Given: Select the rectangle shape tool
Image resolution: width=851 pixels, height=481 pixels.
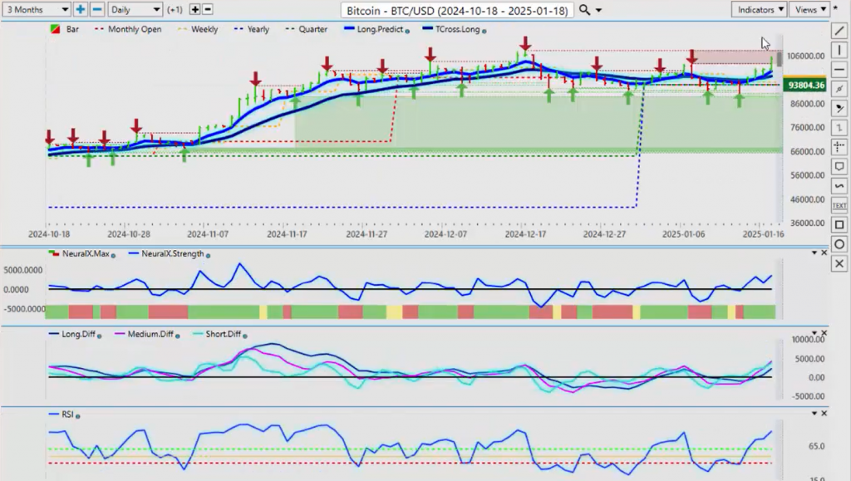Looking at the screenshot, I should [x=839, y=224].
